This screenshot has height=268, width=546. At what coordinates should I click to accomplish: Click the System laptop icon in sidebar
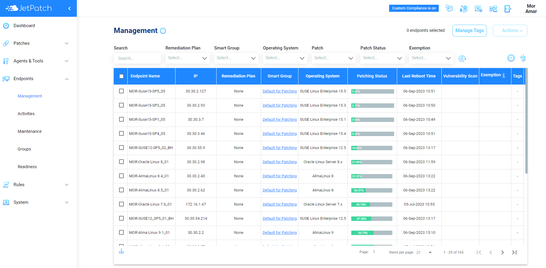tap(6, 202)
